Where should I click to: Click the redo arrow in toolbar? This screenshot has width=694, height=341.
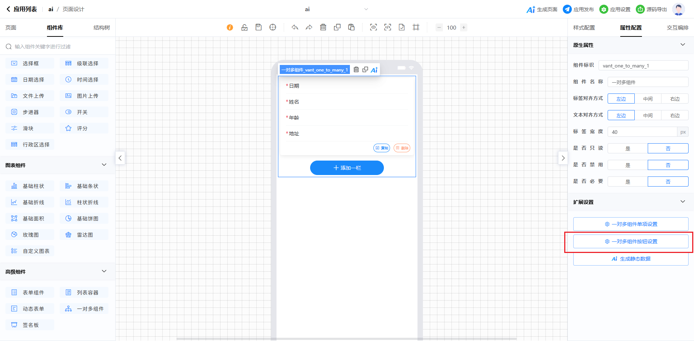pyautogui.click(x=309, y=27)
